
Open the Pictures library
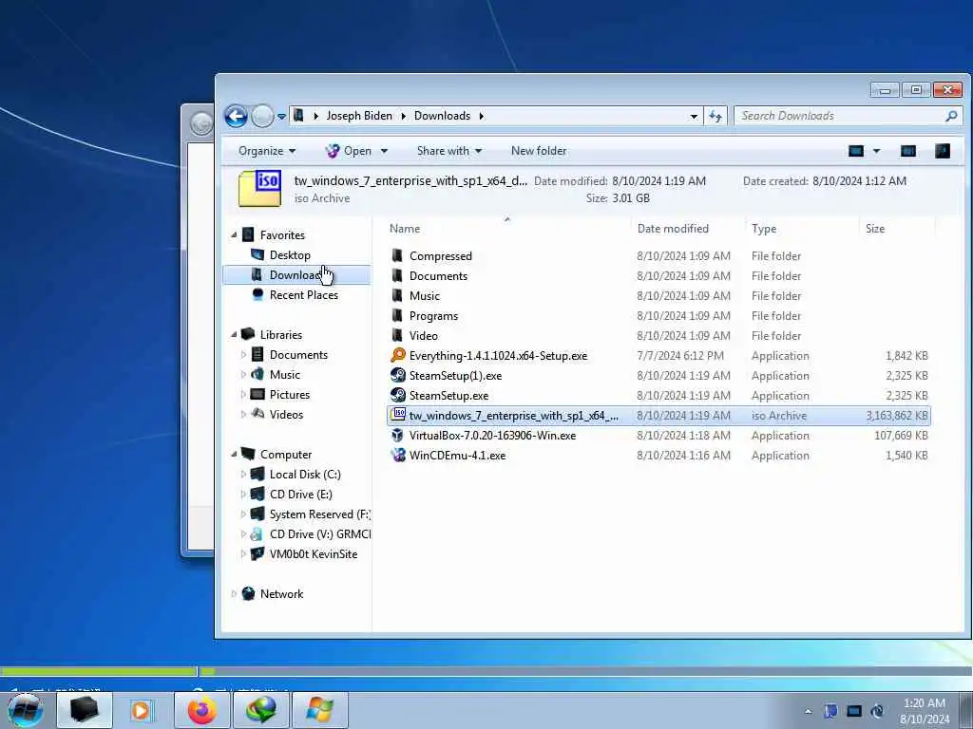click(x=289, y=394)
